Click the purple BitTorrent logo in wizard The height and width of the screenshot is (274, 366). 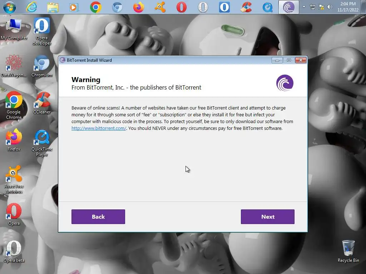[285, 83]
